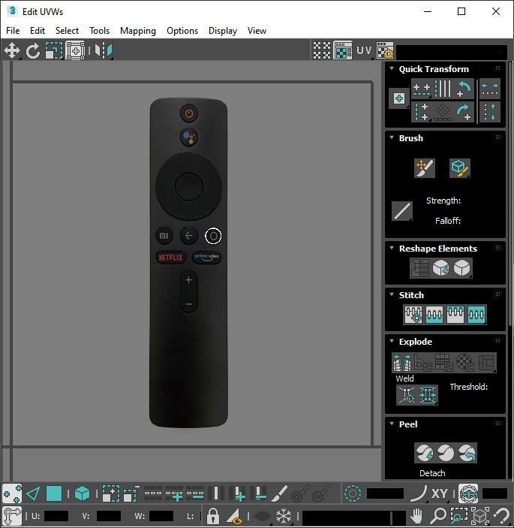514x528 pixels.
Task: Open the UV coordinate plane flyout
Action: pyautogui.click(x=364, y=50)
